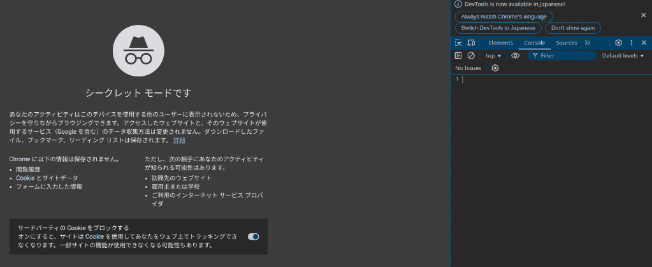Viewport: 652px width, 267px height.
Task: Open the Default levels dropdown
Action: pyautogui.click(x=623, y=55)
